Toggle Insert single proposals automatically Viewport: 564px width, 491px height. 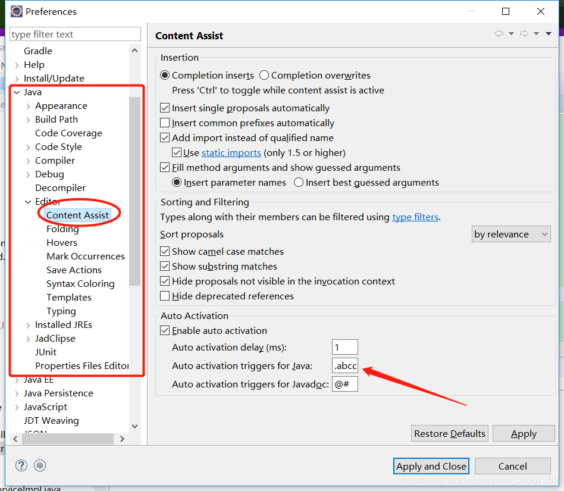165,108
